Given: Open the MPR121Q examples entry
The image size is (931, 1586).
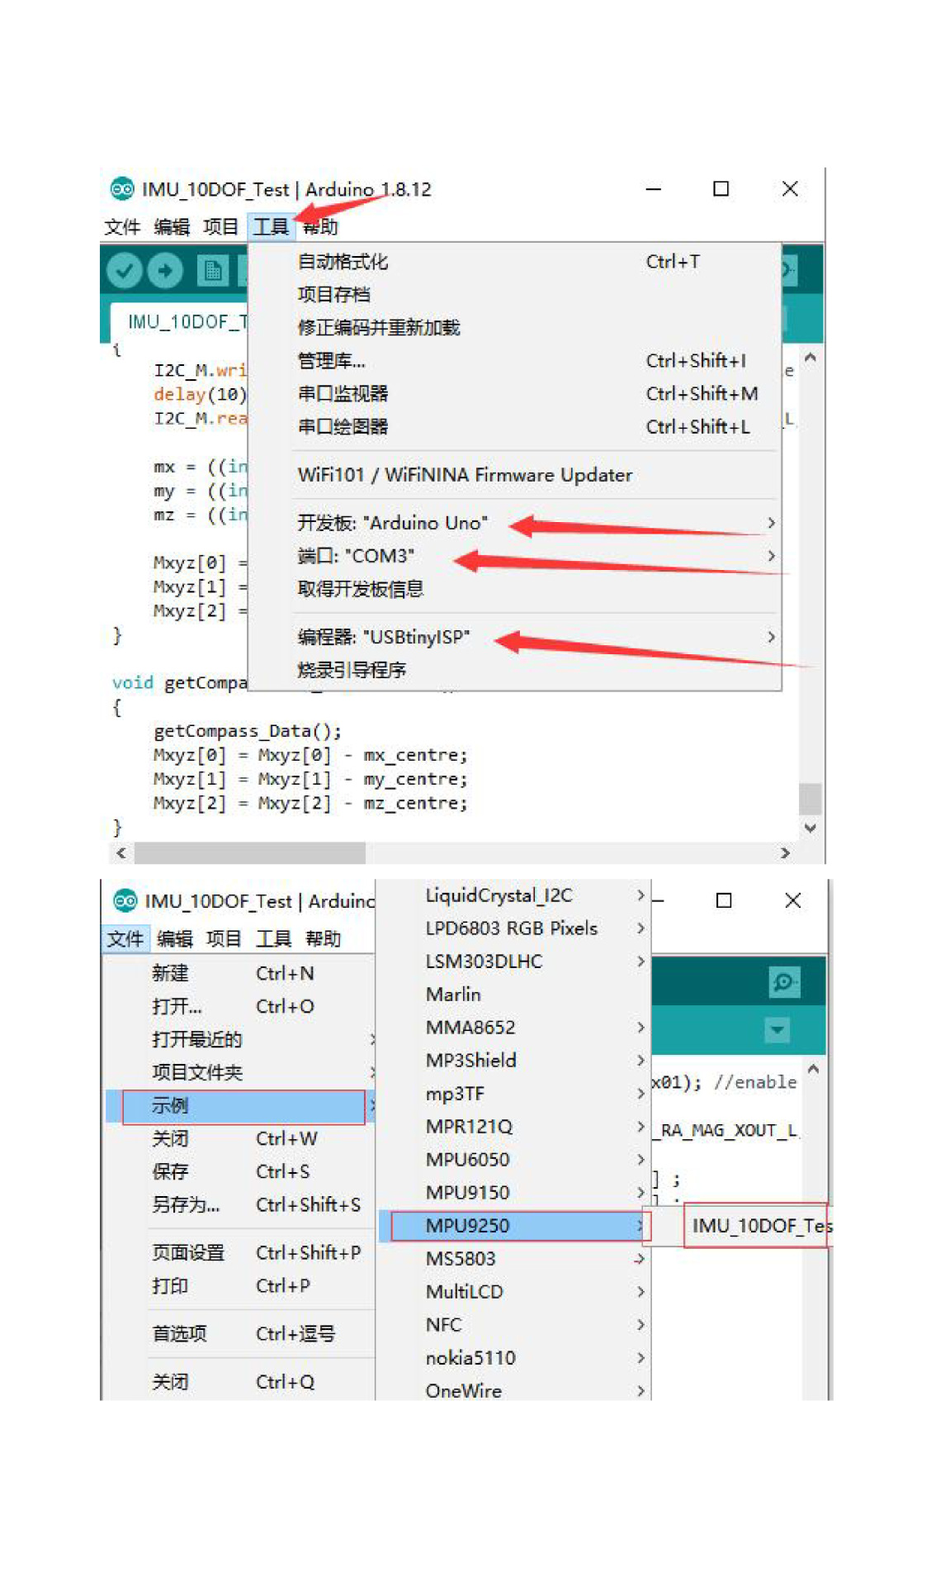Looking at the screenshot, I should pos(513,1127).
